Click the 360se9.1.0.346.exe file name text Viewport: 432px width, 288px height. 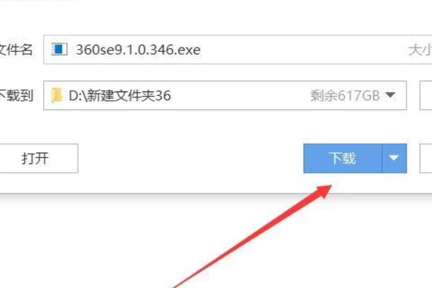click(x=138, y=50)
